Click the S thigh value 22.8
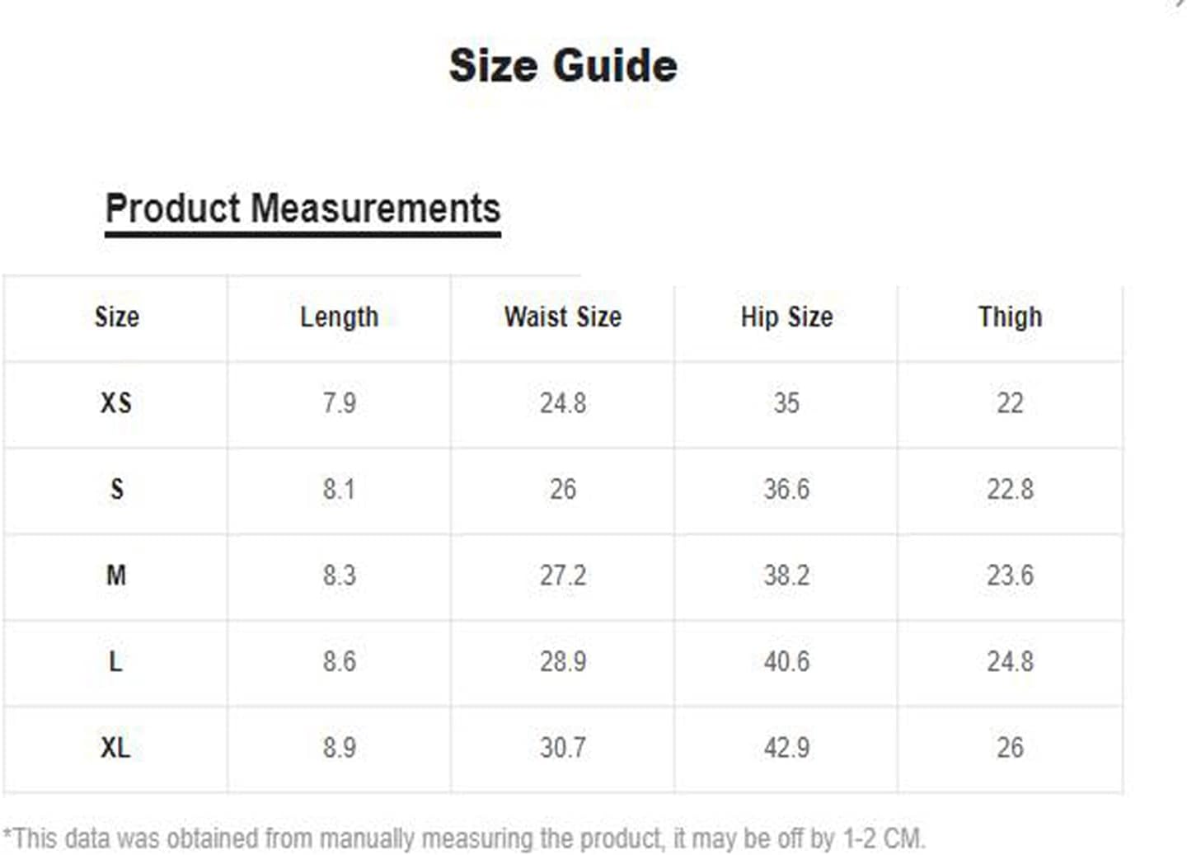This screenshot has width=1187, height=855. click(1010, 489)
